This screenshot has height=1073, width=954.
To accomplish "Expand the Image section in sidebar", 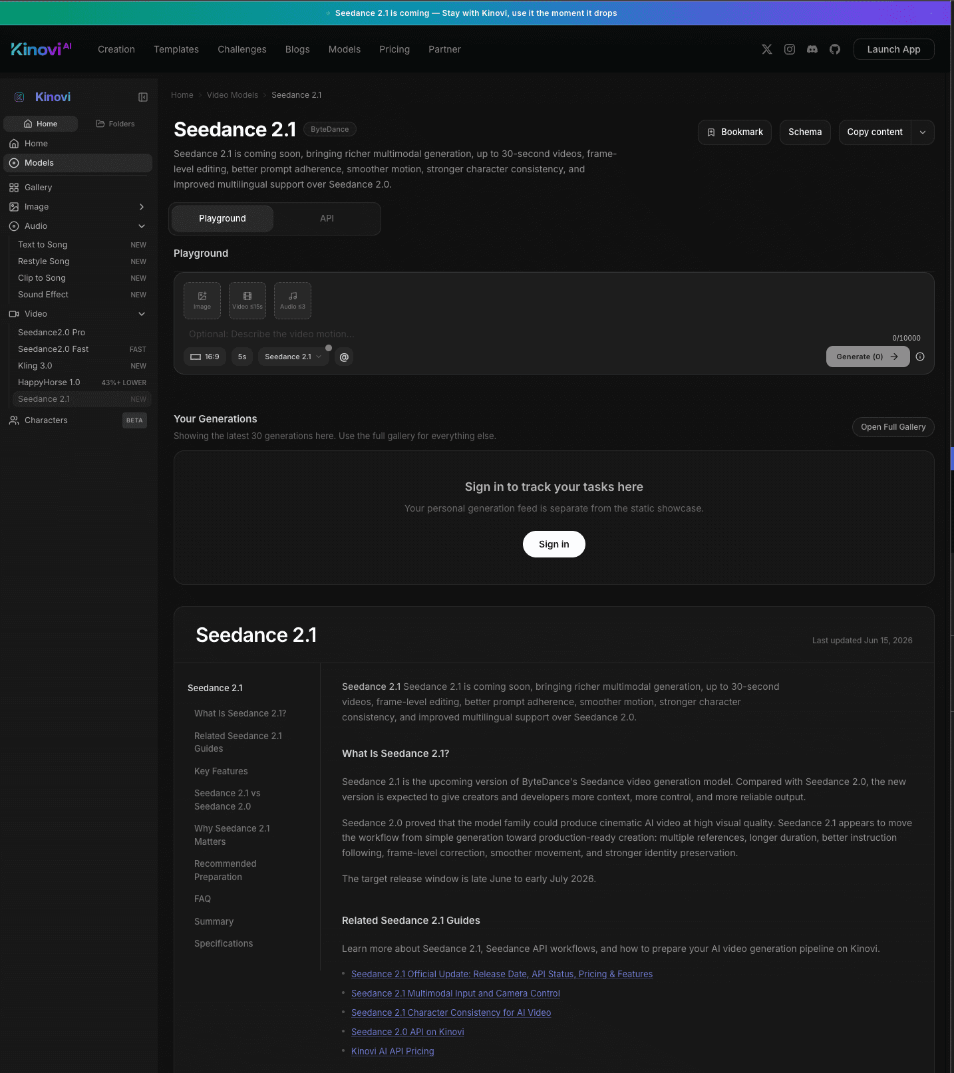I will click(x=142, y=207).
